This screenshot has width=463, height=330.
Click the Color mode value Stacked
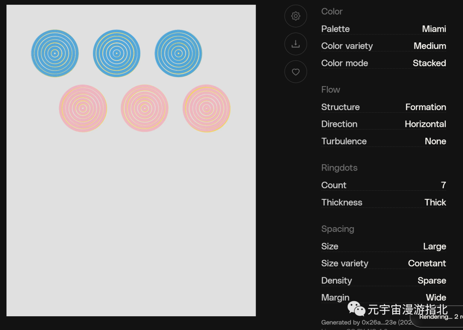429,63
